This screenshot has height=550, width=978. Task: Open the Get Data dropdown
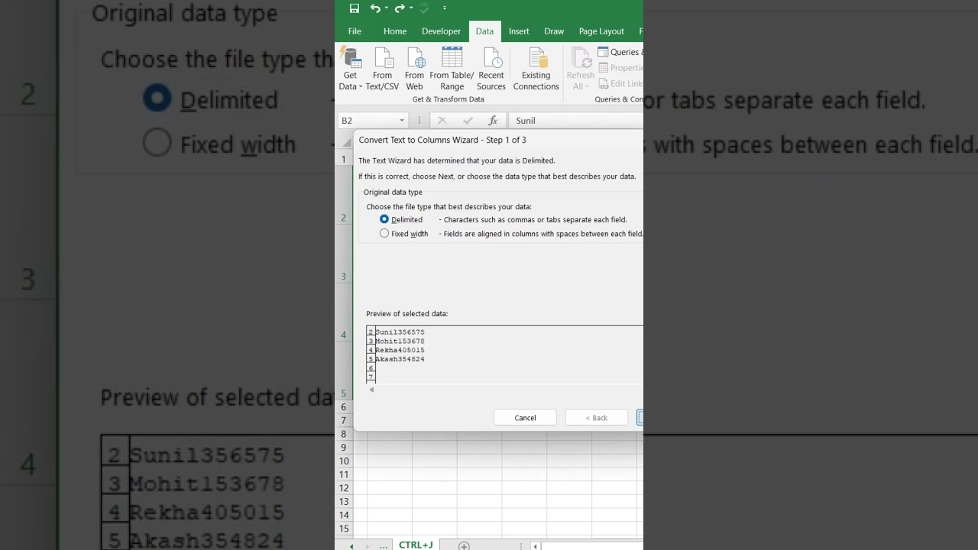click(350, 69)
